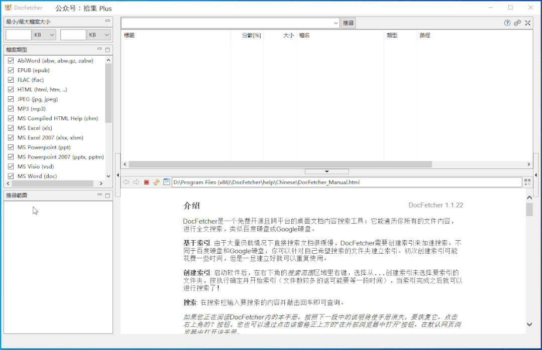Uncheck MP3 file type
The height and width of the screenshot is (350, 542).
[x=11, y=109]
